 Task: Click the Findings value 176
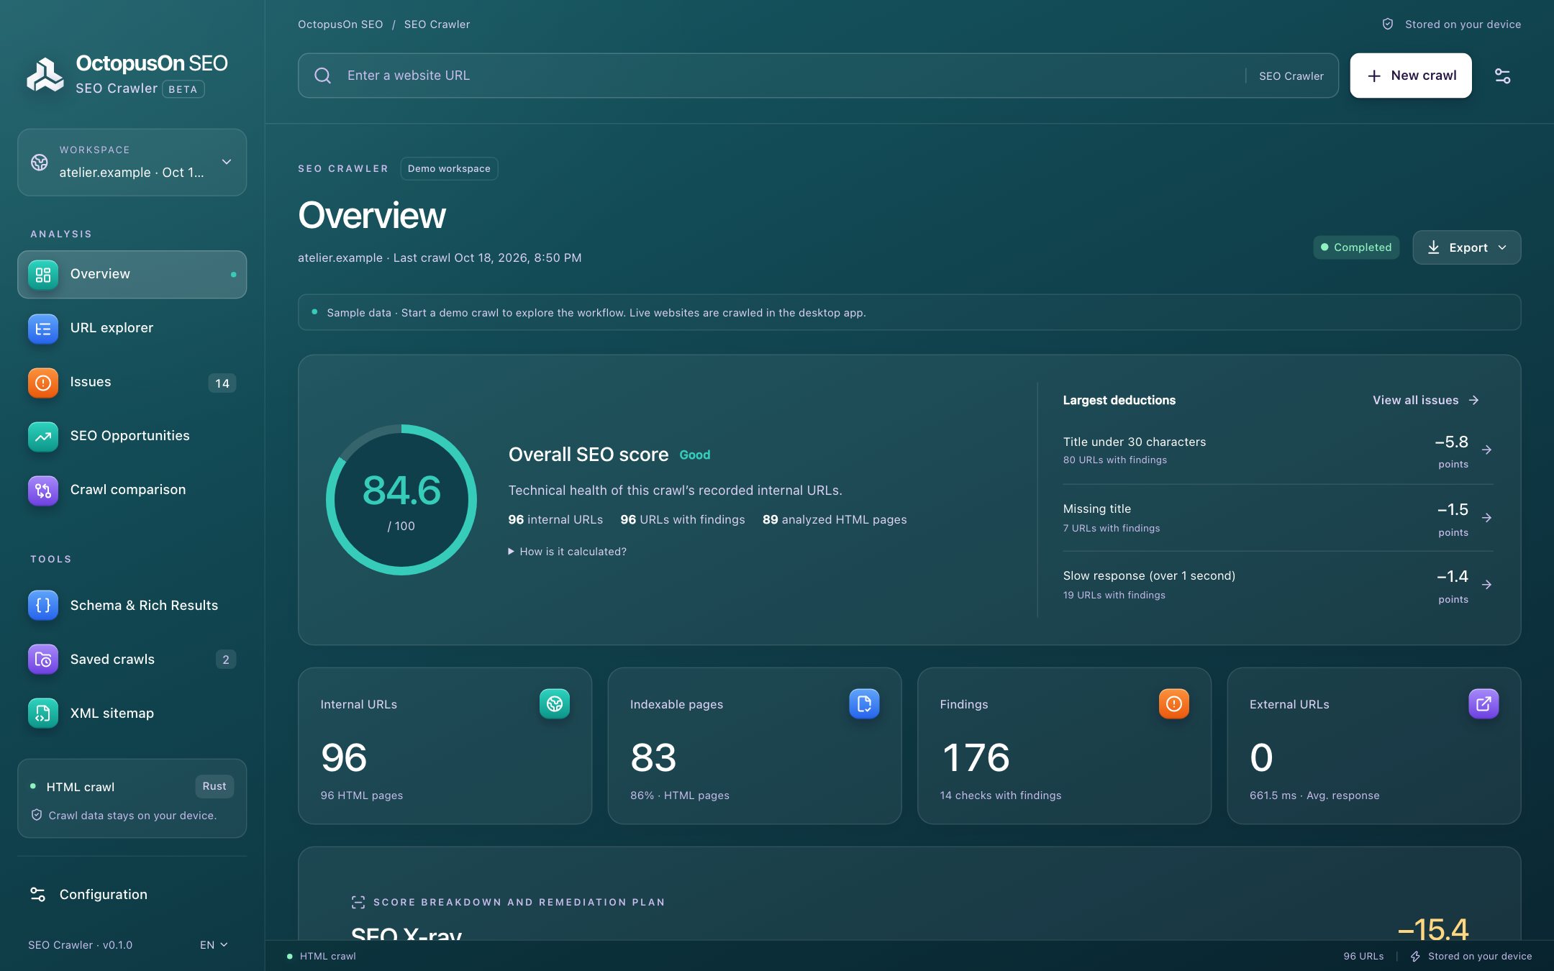coord(976,757)
